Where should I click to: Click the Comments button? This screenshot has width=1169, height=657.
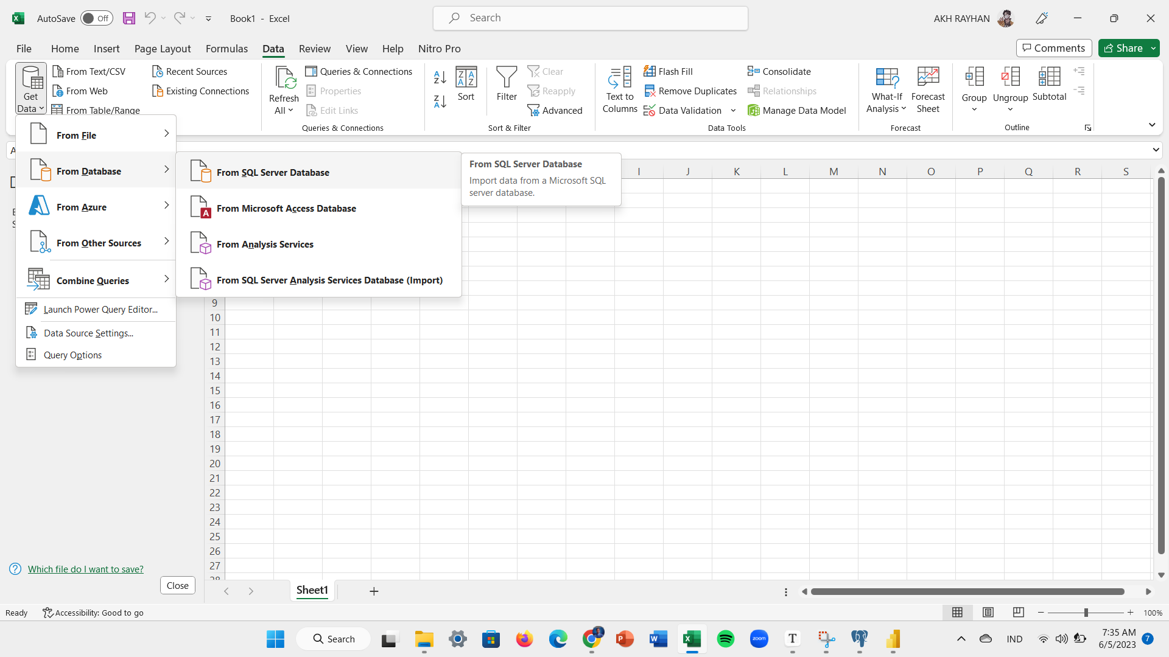(x=1053, y=48)
